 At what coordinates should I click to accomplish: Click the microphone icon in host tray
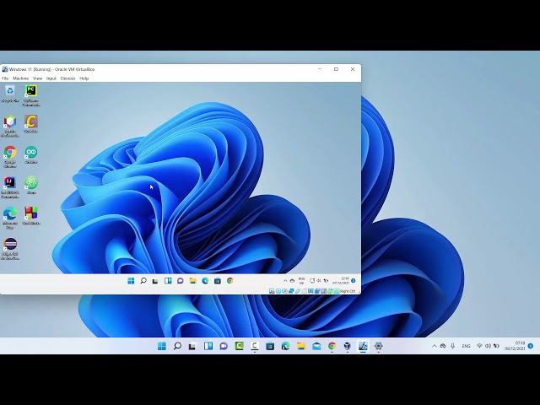452,346
